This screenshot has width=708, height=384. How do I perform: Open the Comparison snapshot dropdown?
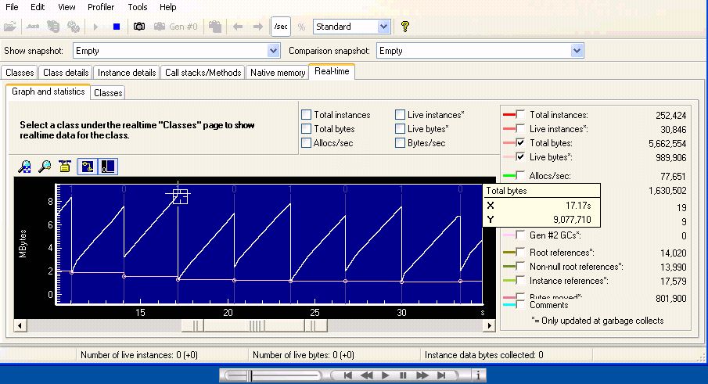pyautogui.click(x=577, y=51)
